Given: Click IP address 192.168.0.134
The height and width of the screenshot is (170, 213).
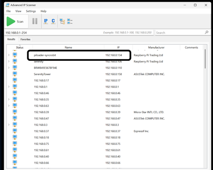Looking at the screenshot, I should click(x=114, y=55).
